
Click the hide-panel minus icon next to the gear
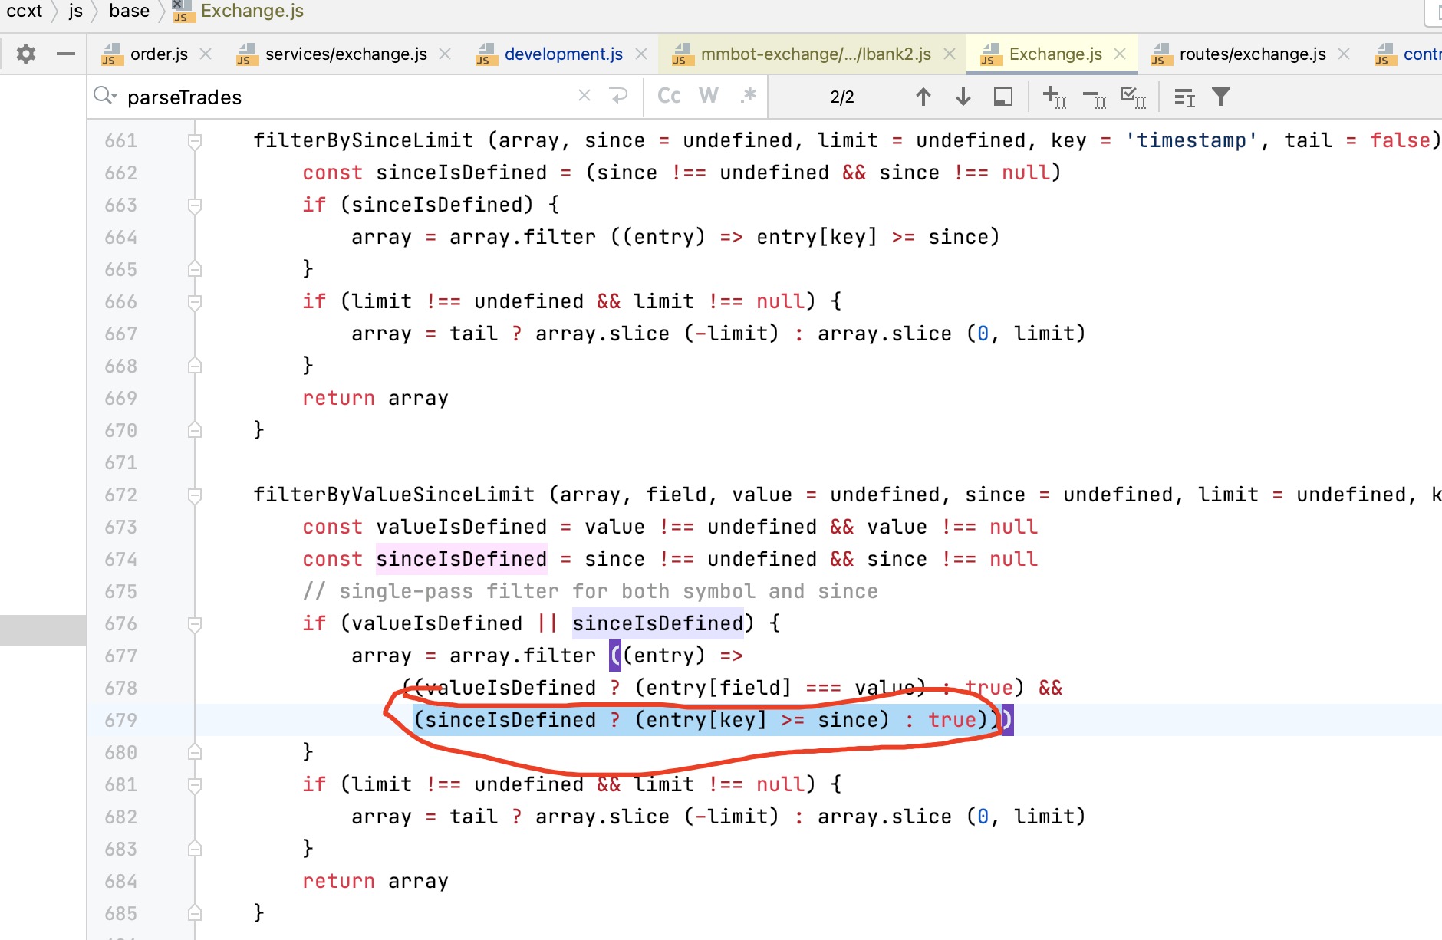(67, 54)
